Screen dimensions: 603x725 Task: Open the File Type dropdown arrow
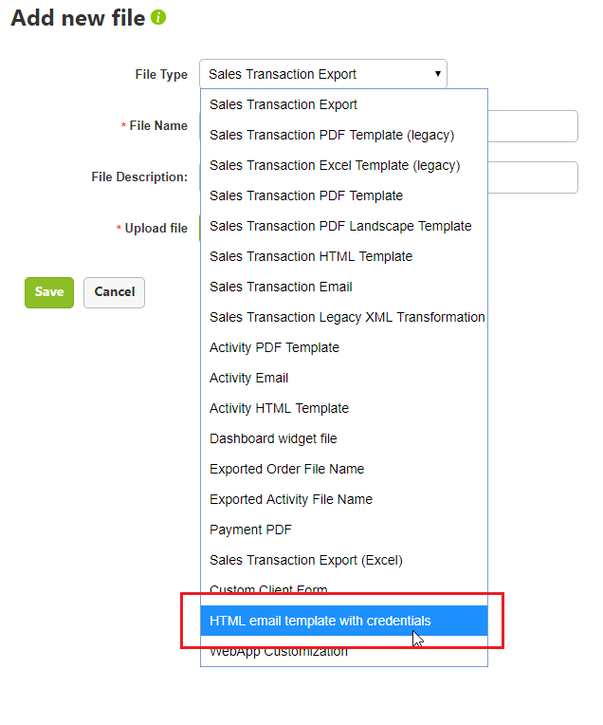(x=437, y=73)
